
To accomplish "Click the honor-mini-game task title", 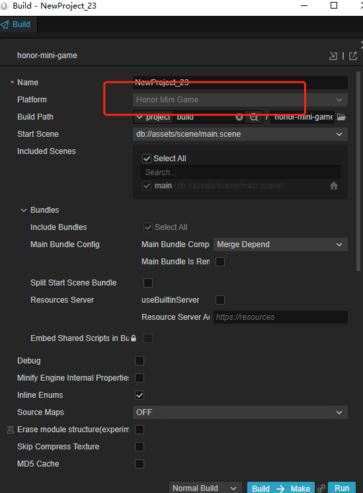I will click(47, 56).
